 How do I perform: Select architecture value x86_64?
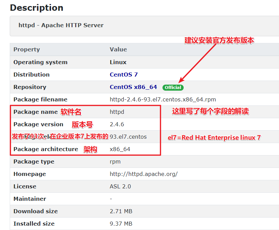pyautogui.click(x=120, y=149)
